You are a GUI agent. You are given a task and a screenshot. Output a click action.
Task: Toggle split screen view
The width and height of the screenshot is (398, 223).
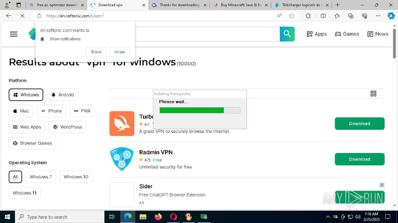click(x=323, y=16)
